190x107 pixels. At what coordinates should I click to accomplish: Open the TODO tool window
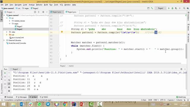[x=44, y=97]
